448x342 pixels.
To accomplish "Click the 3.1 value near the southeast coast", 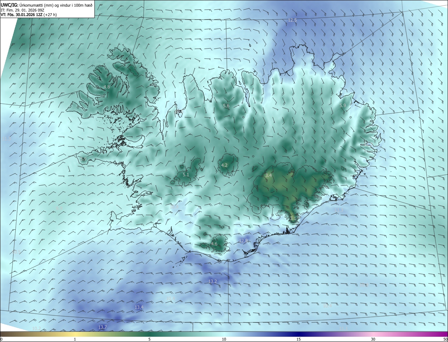I will coord(293,218).
